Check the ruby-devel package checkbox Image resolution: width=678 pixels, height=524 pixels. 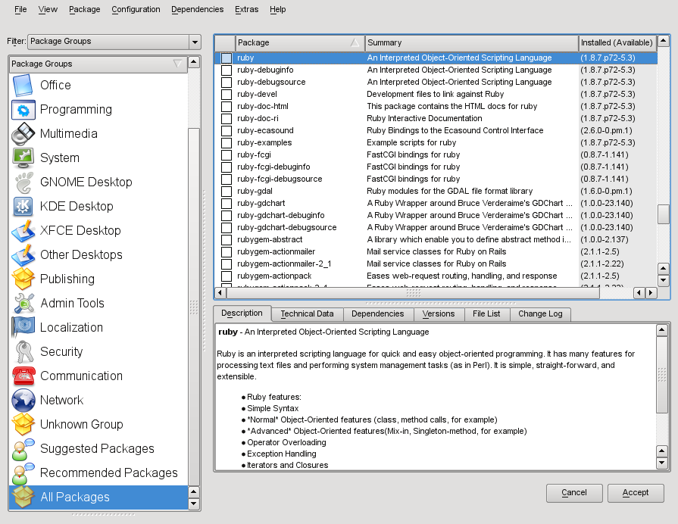(x=227, y=94)
